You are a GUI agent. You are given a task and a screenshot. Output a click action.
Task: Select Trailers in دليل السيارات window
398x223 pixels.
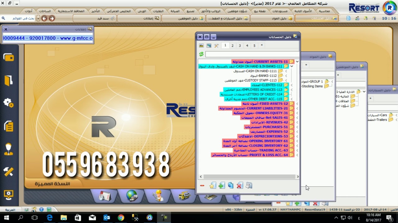(x=377, y=120)
